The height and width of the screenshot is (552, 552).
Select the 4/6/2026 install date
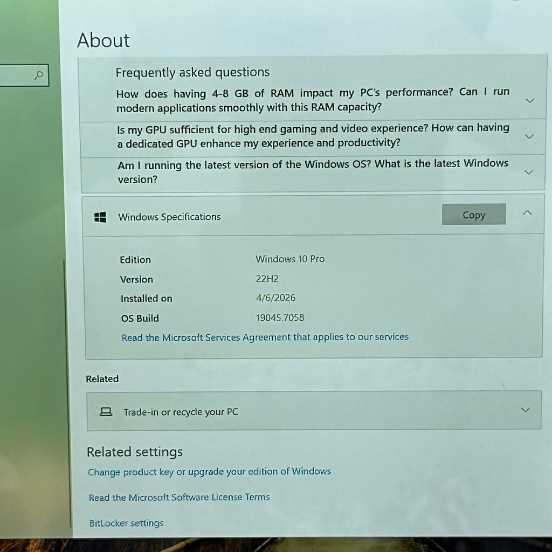coord(275,298)
